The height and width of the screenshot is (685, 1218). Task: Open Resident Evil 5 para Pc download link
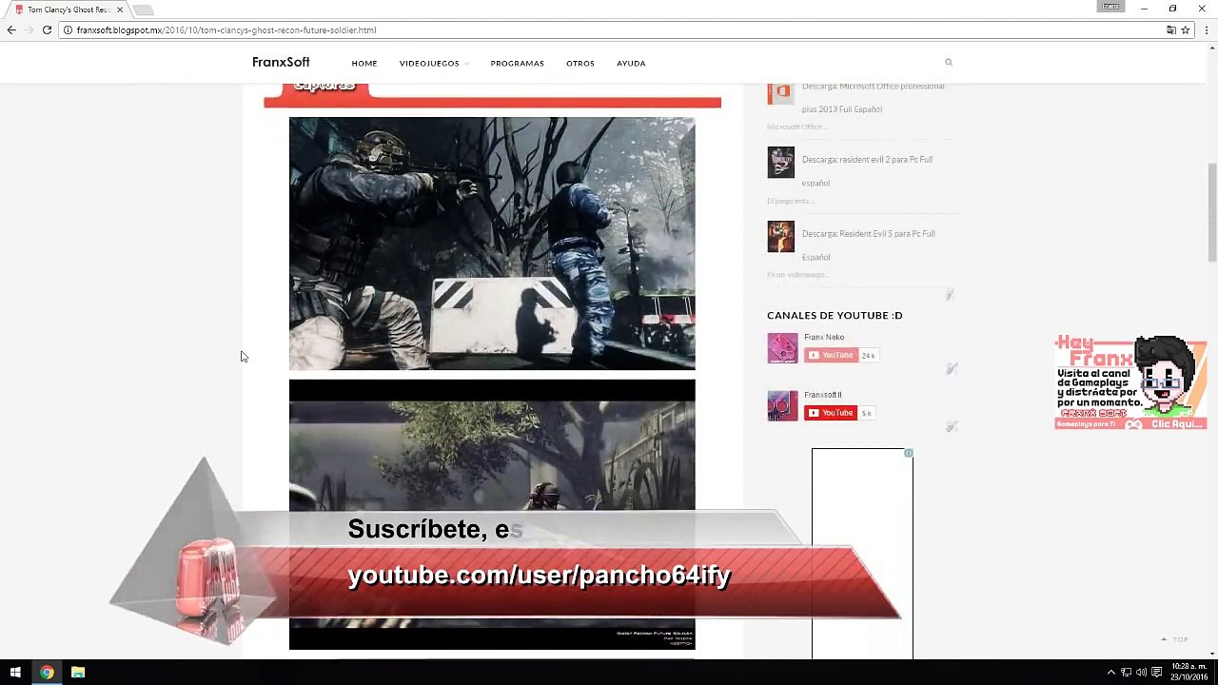tap(869, 245)
